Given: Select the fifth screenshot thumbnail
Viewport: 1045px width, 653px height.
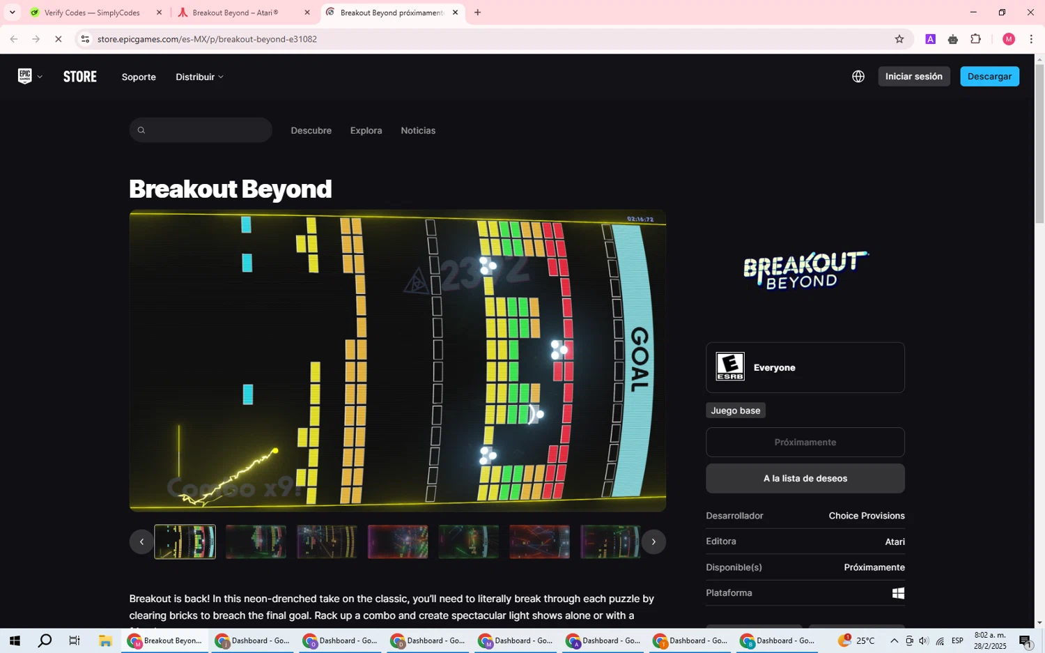Looking at the screenshot, I should pyautogui.click(x=469, y=541).
